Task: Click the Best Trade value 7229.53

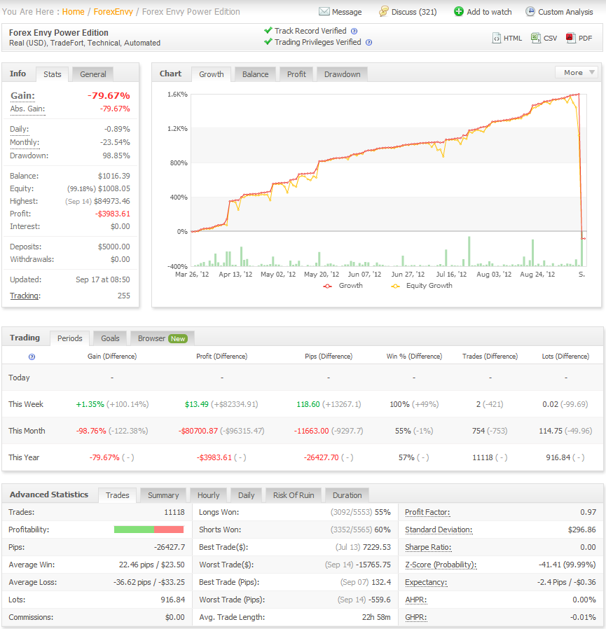Action: click(377, 547)
